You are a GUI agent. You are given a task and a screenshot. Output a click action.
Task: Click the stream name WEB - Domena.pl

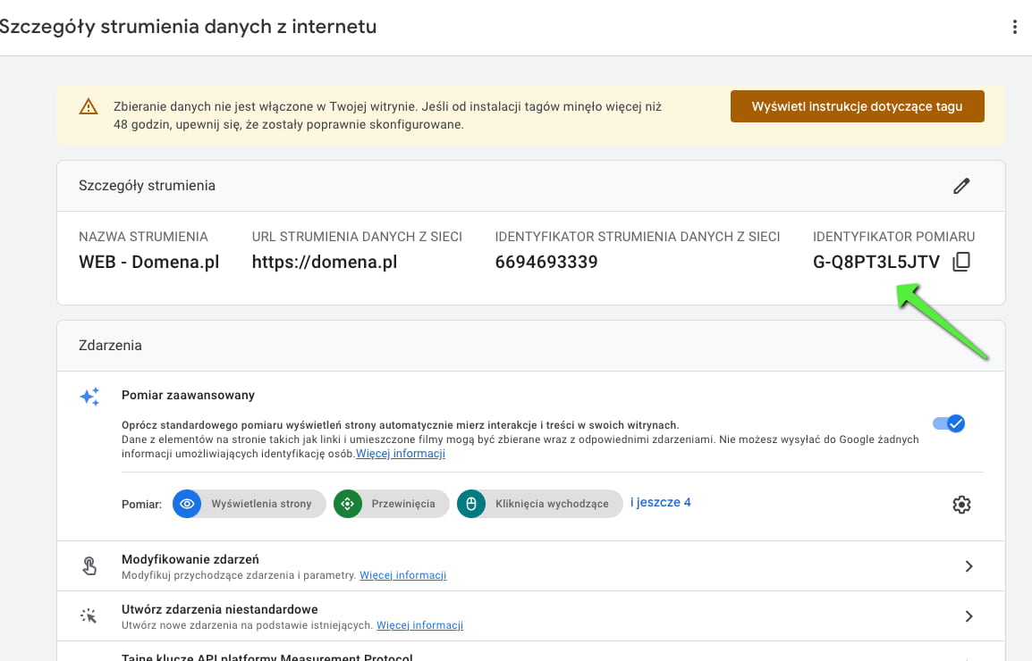point(148,263)
